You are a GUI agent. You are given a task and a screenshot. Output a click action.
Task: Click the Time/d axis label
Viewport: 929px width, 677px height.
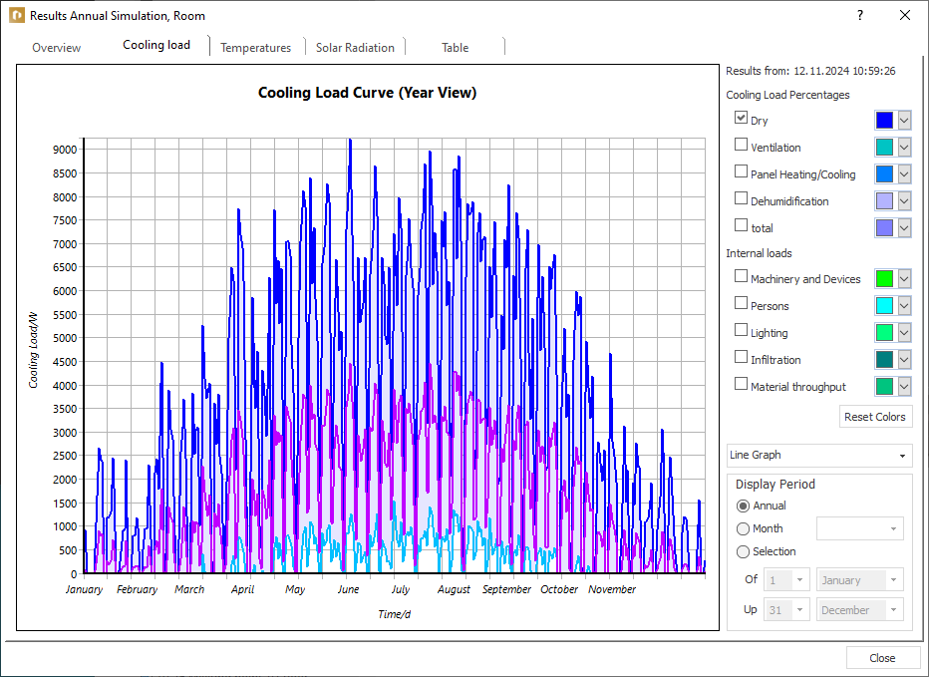(x=395, y=614)
